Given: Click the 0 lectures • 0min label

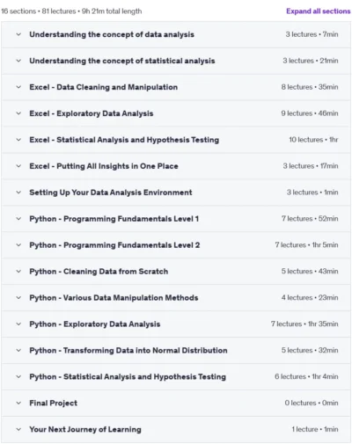Looking at the screenshot, I should (x=312, y=403).
